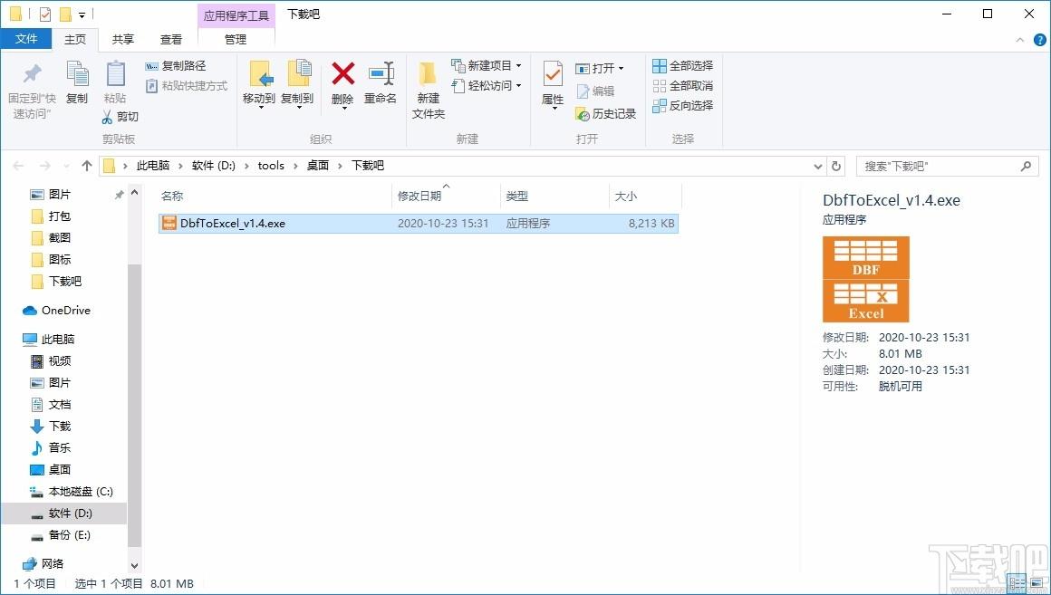
Task: Click the Pin to Quick Access icon
Action: click(32, 73)
